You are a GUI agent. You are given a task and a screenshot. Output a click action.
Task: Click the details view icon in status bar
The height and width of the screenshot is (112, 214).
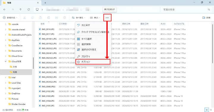tap(207, 110)
